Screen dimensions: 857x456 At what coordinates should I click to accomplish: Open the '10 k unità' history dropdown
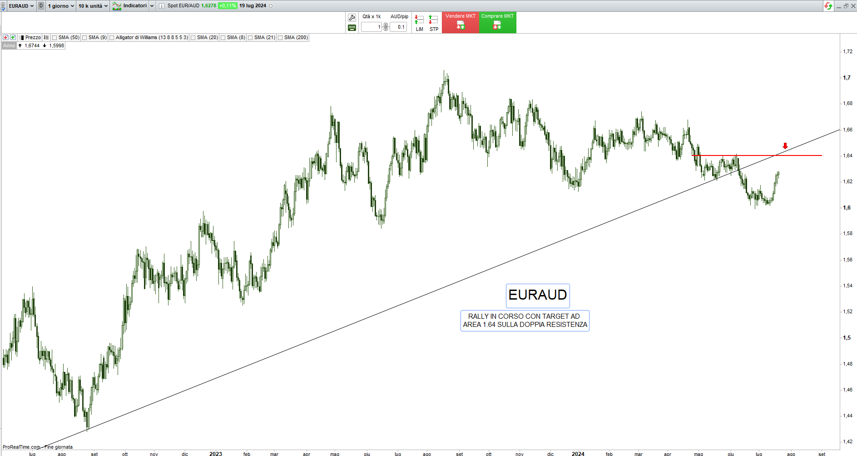tap(93, 6)
